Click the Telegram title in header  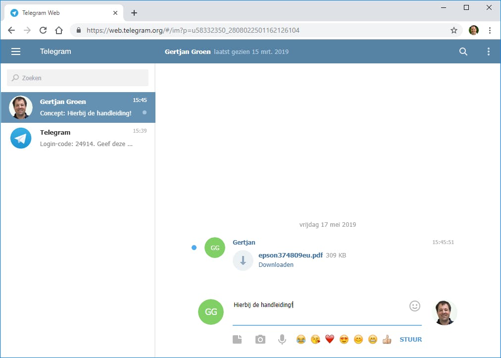click(x=55, y=51)
